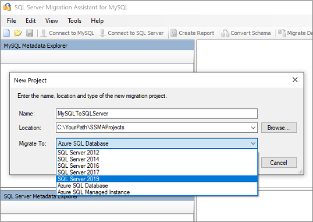Screen dimensions: 313x222
Task: Click the Save Project disk icon
Action: [x=30, y=33]
